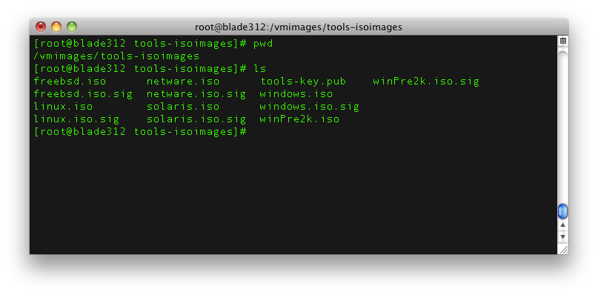Click the netware.iso.sig filename
The height and width of the screenshot is (295, 598).
tap(196, 94)
